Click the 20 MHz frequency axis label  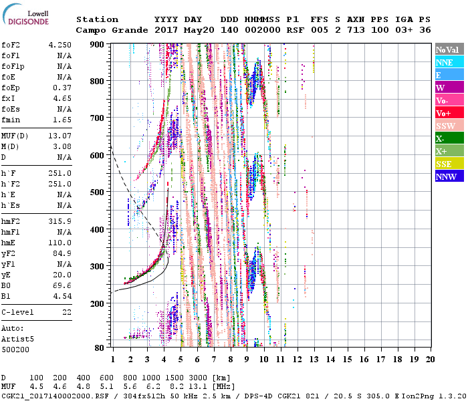(x=430, y=360)
